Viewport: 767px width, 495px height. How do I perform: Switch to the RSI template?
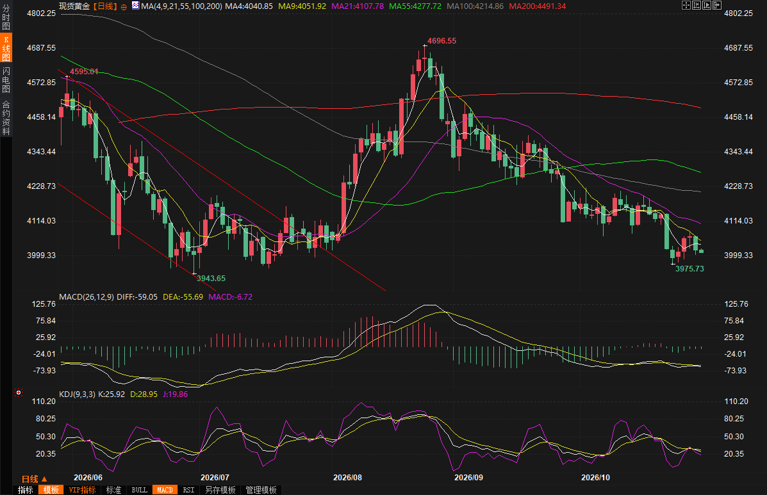coord(188,490)
